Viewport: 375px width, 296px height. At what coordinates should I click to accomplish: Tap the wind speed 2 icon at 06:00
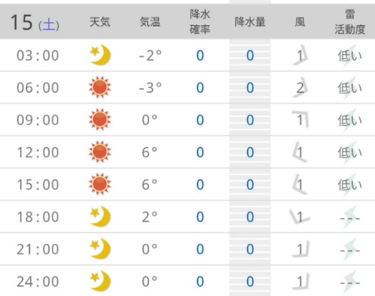click(300, 87)
